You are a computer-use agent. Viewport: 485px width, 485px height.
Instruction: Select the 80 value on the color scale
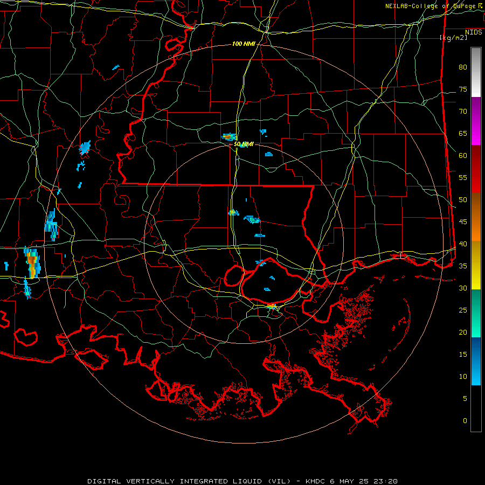pyautogui.click(x=463, y=67)
